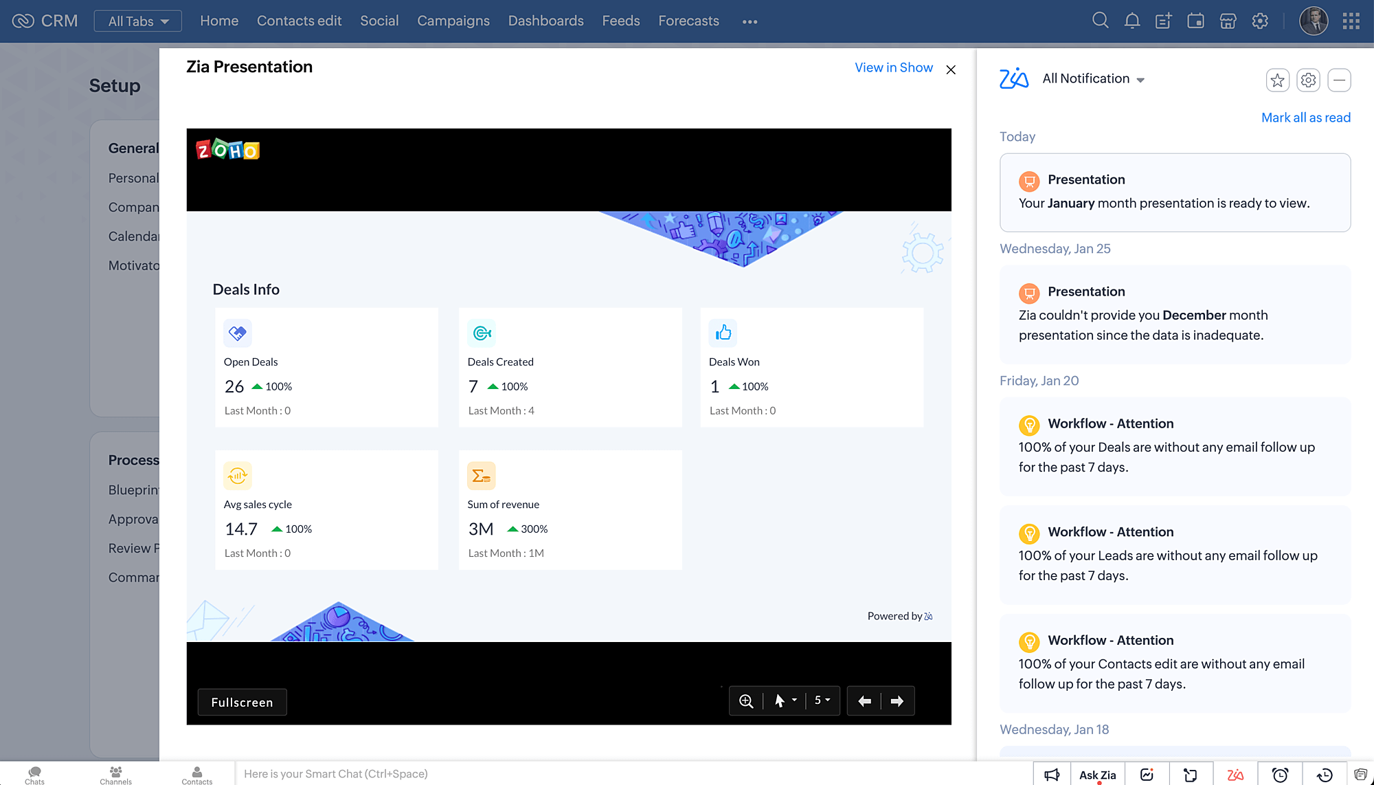This screenshot has height=785, width=1374.
Task: Go to next presentation slide
Action: pos(897,701)
